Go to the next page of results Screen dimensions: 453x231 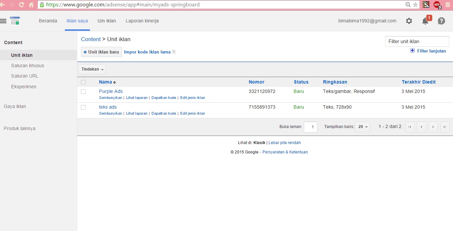point(433,127)
